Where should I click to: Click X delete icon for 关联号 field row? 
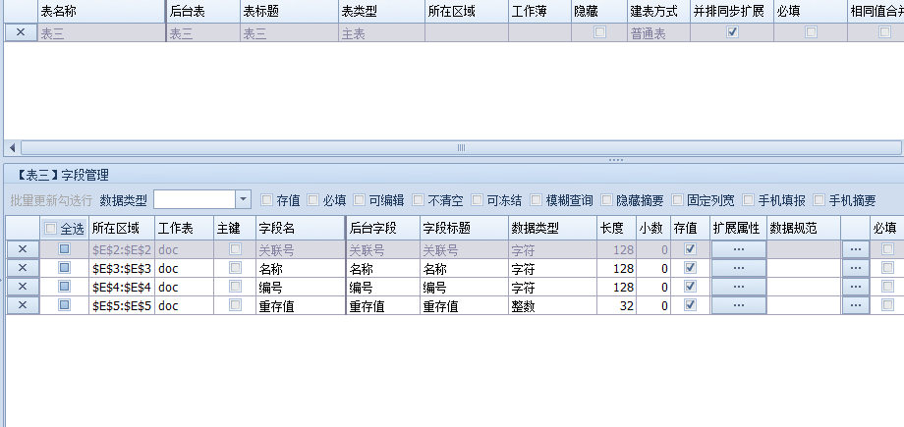22,249
